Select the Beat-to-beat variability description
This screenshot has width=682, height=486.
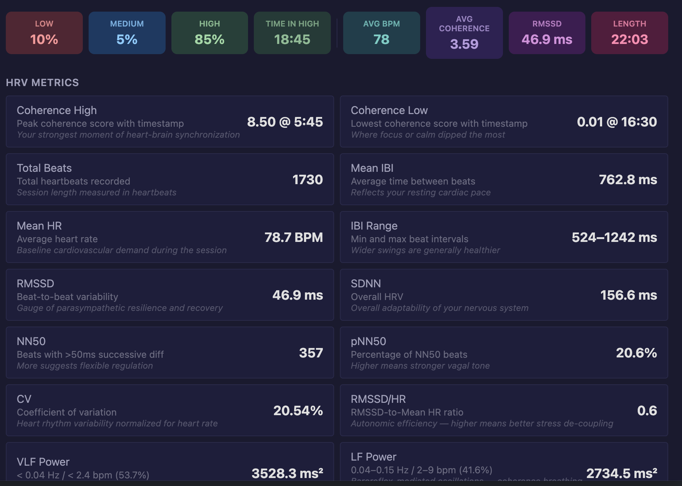pyautogui.click(x=68, y=297)
